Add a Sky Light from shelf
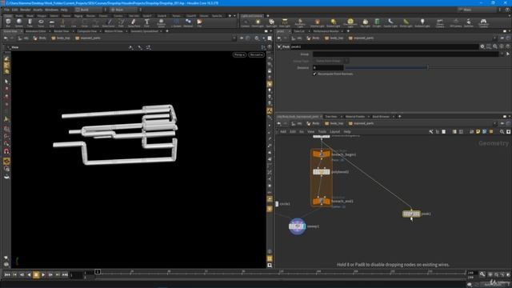The height and width of the screenshot is (288, 512). (x=365, y=23)
